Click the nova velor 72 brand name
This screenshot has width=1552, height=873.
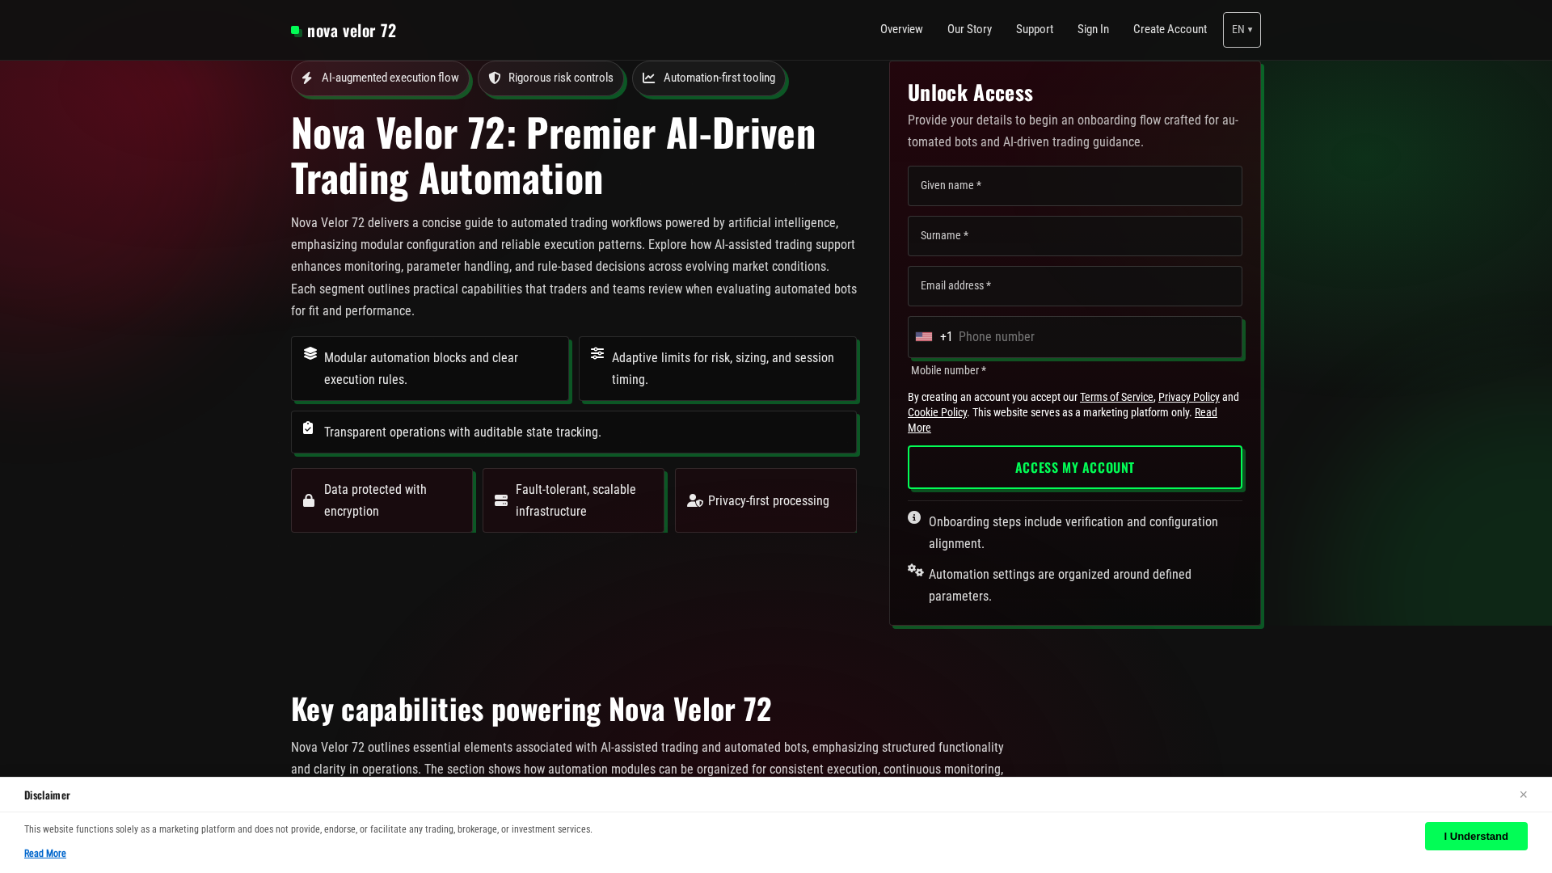coord(352,31)
